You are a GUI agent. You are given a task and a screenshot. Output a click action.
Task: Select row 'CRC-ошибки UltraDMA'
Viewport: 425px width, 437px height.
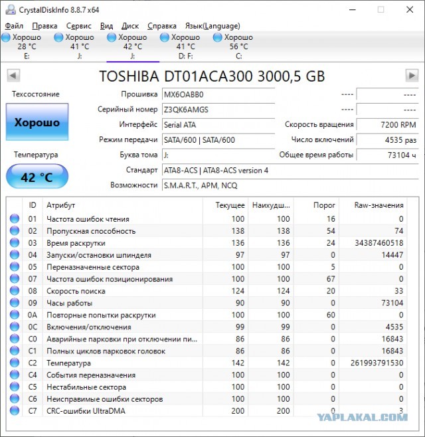coord(207,411)
